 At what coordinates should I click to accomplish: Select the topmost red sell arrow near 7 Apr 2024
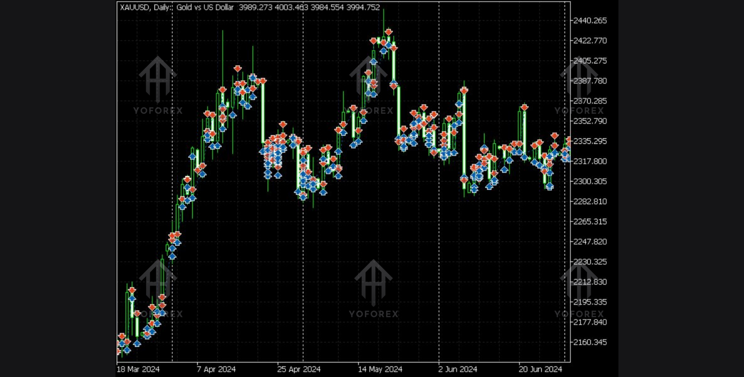click(237, 69)
